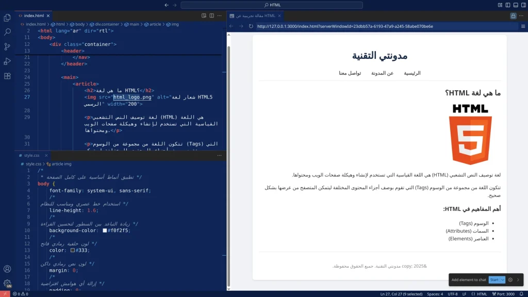Close the index.html tab
Viewport: 528px width, 297px height.
(x=48, y=15)
